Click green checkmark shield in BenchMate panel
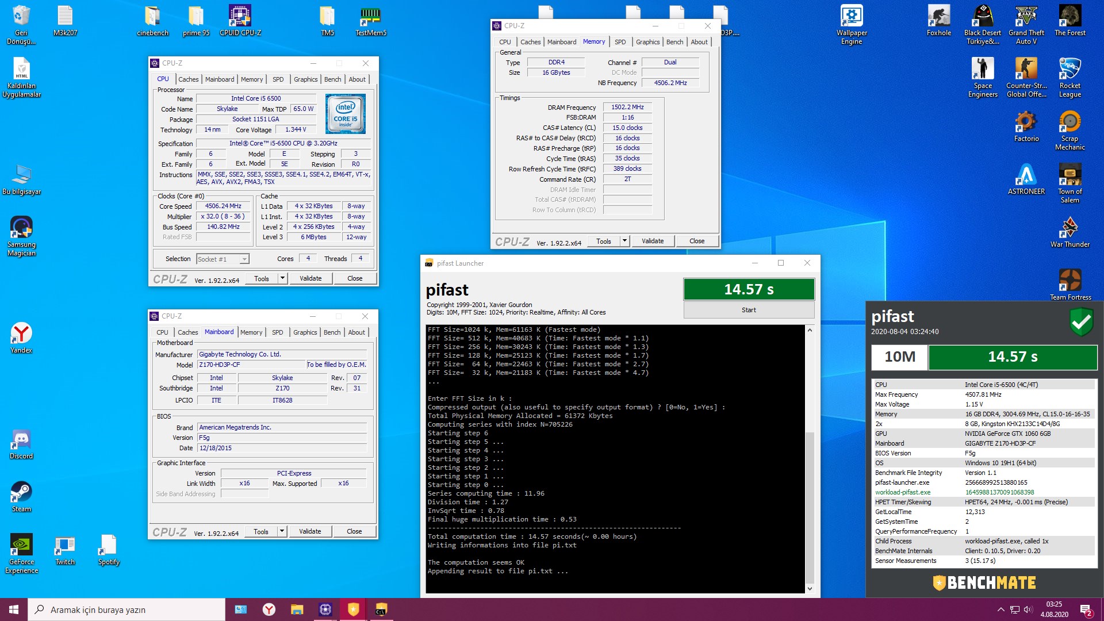Image resolution: width=1104 pixels, height=621 pixels. (x=1081, y=322)
